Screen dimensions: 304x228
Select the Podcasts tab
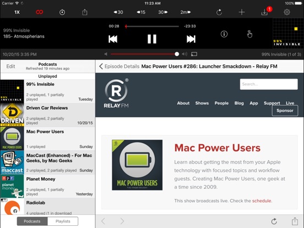tap(32, 221)
